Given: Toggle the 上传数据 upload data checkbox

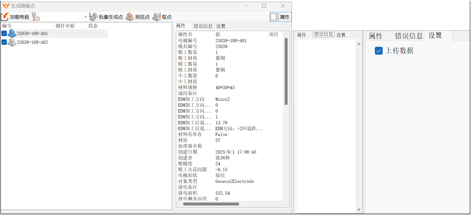Looking at the screenshot, I should 379,51.
